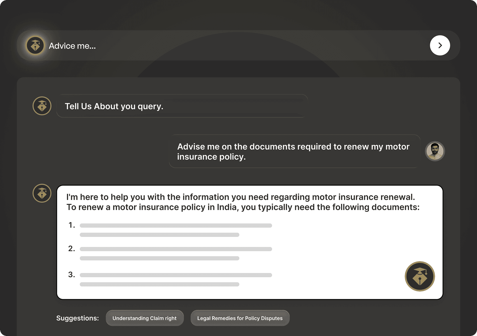This screenshot has width=477, height=336.
Task: Choose the Understanding Claim right suggestion
Action: click(144, 318)
